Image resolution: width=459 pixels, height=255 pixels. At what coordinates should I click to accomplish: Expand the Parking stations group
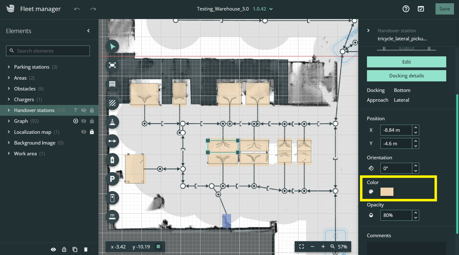[x=9, y=67]
